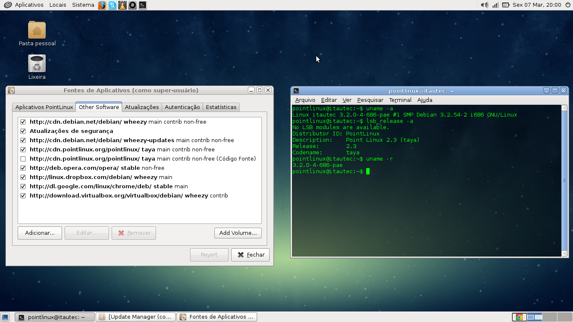Launch Firefox from the top panel
Image resolution: width=573 pixels, height=322 pixels.
pos(102,5)
